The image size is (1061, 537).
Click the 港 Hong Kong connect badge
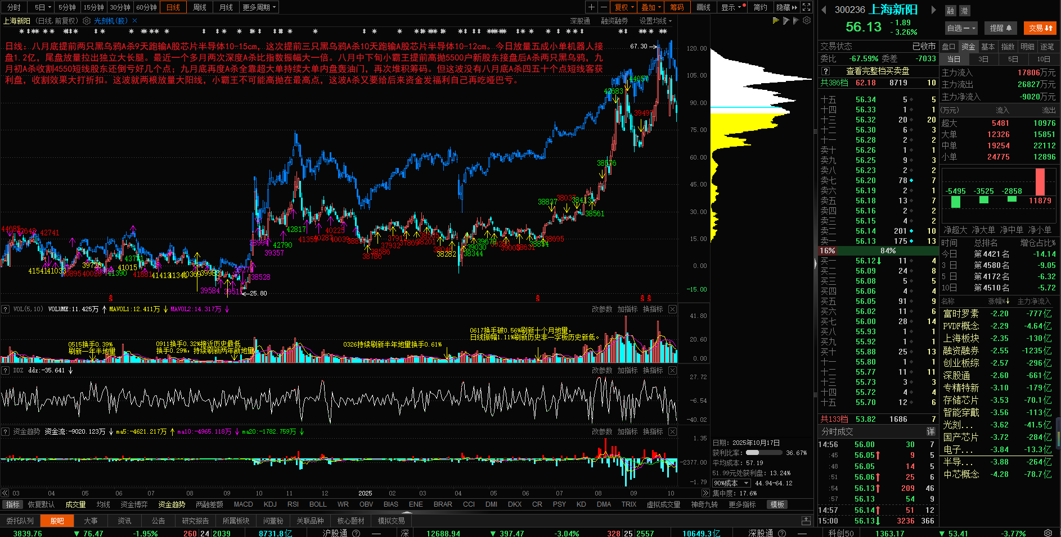pos(964,11)
